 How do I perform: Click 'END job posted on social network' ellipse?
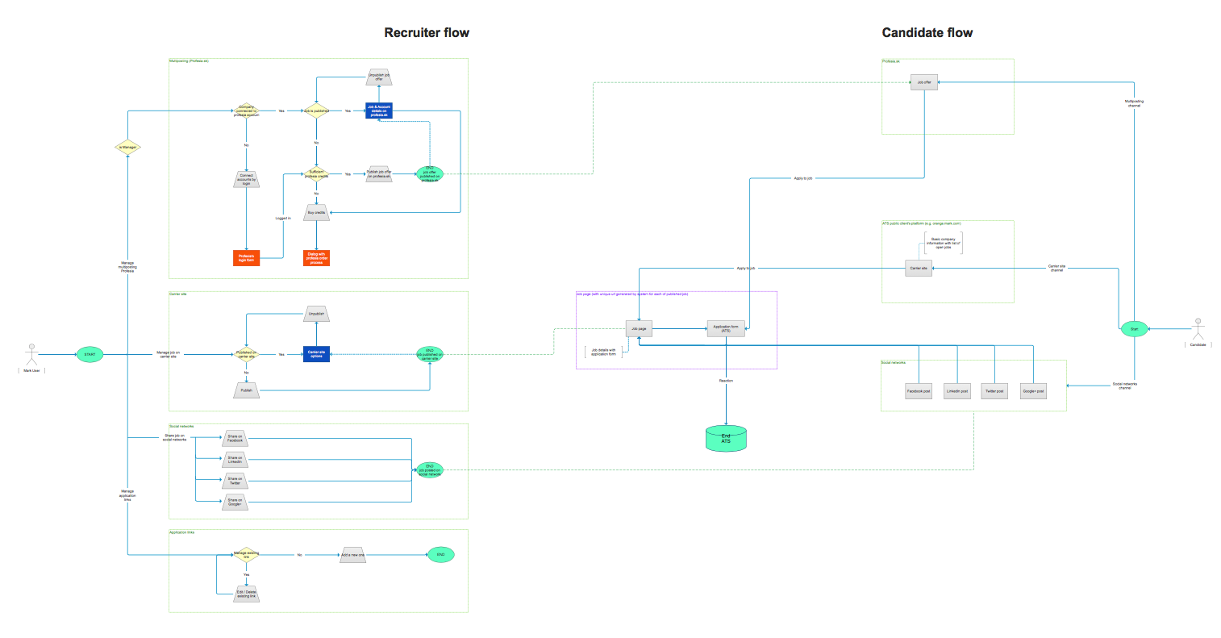(430, 470)
